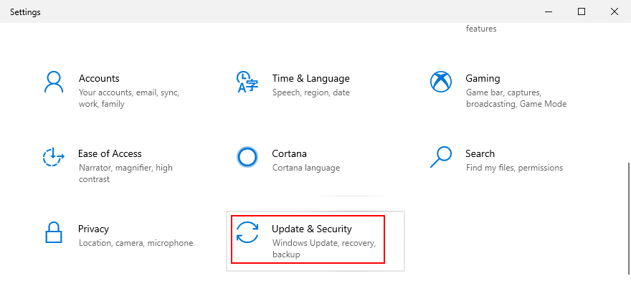Click the Ease of Access dashed-clock icon
Screen dimensions: 631x286
54,157
